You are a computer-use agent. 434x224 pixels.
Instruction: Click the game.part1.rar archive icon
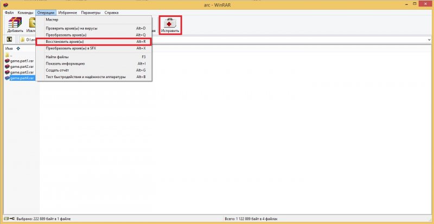7,61
